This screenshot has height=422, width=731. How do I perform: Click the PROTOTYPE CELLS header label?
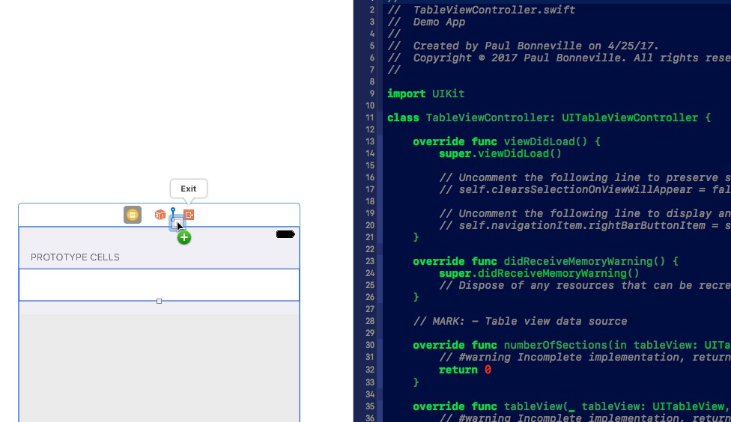pyautogui.click(x=75, y=257)
